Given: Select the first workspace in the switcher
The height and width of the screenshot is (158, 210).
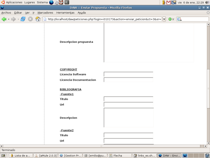Looking at the screenshot, I should coord(185,156).
